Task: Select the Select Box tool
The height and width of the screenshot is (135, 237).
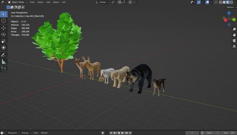Action: coord(4,14)
